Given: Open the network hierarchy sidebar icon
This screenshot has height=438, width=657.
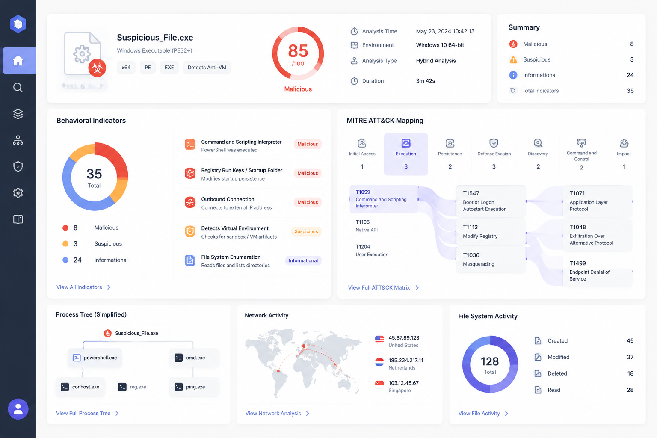Looking at the screenshot, I should pyautogui.click(x=18, y=140).
